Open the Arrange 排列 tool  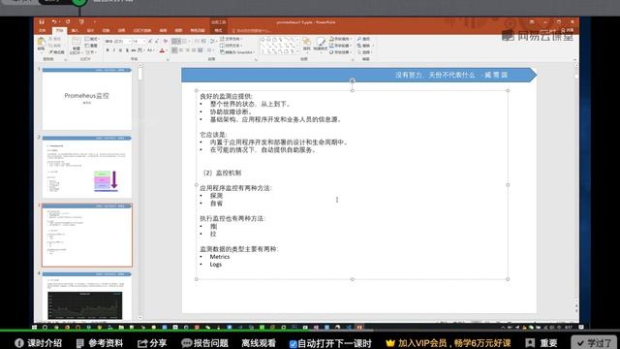click(x=306, y=45)
